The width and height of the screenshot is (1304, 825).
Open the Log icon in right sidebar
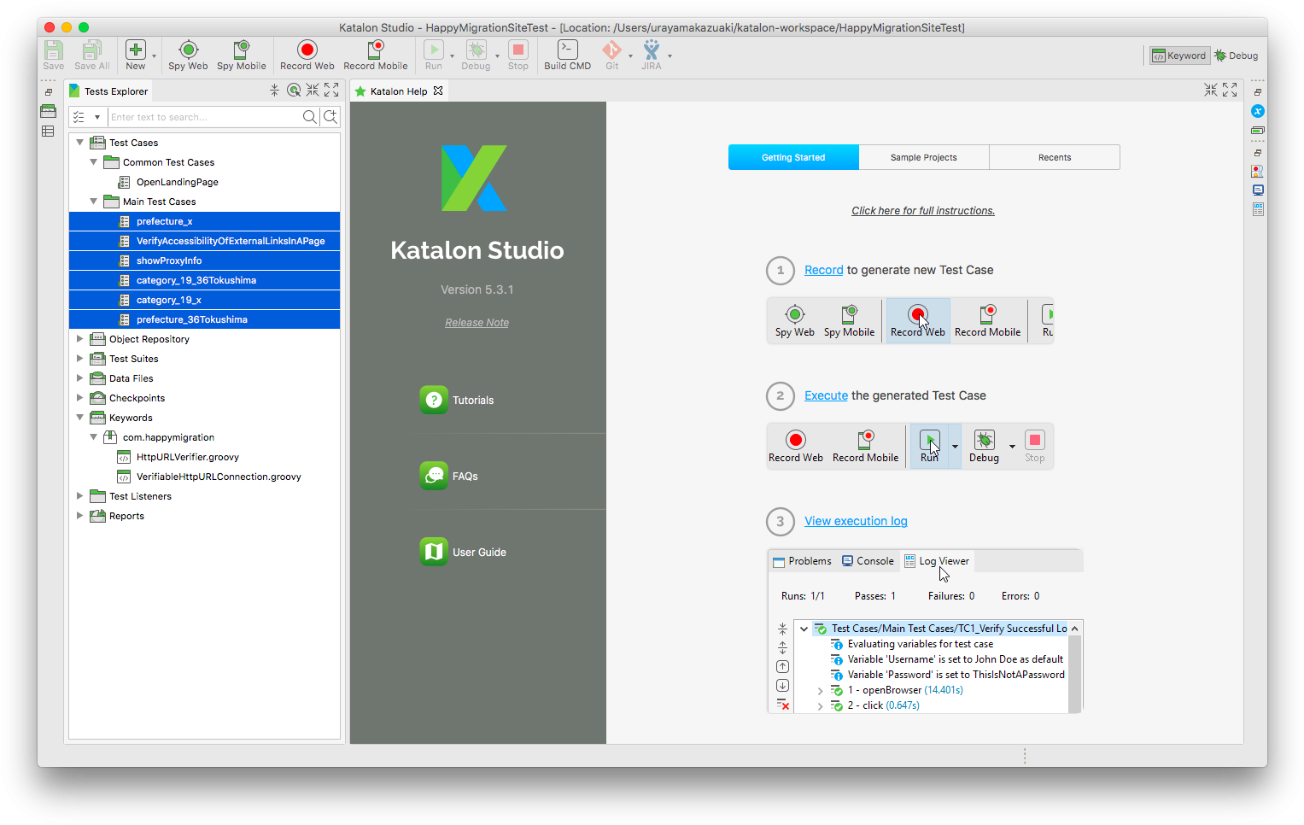(1258, 209)
